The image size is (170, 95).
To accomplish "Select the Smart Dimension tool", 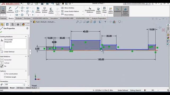I will click(x=10, y=10).
